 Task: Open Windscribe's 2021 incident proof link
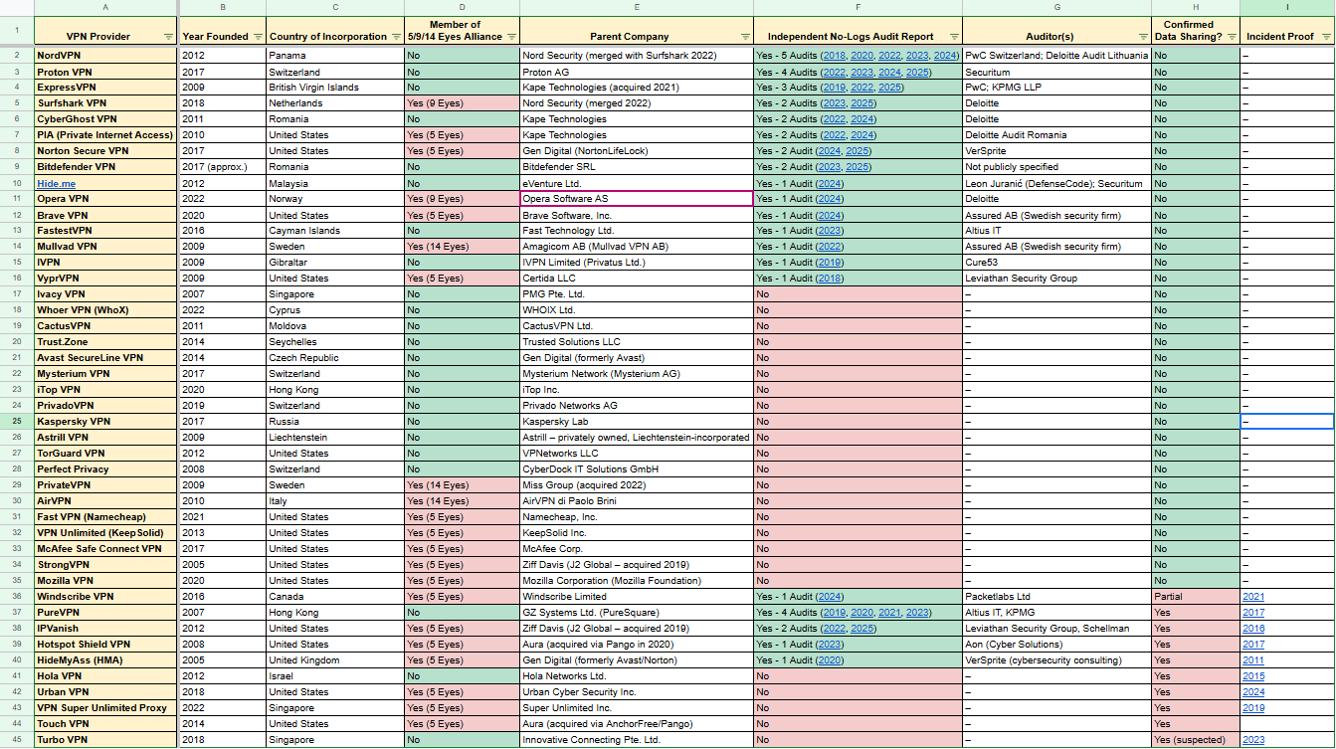click(1253, 597)
